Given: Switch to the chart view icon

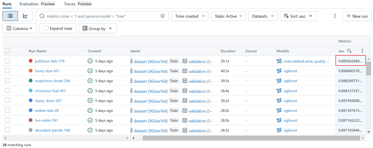Looking at the screenshot, I should 25,16.
